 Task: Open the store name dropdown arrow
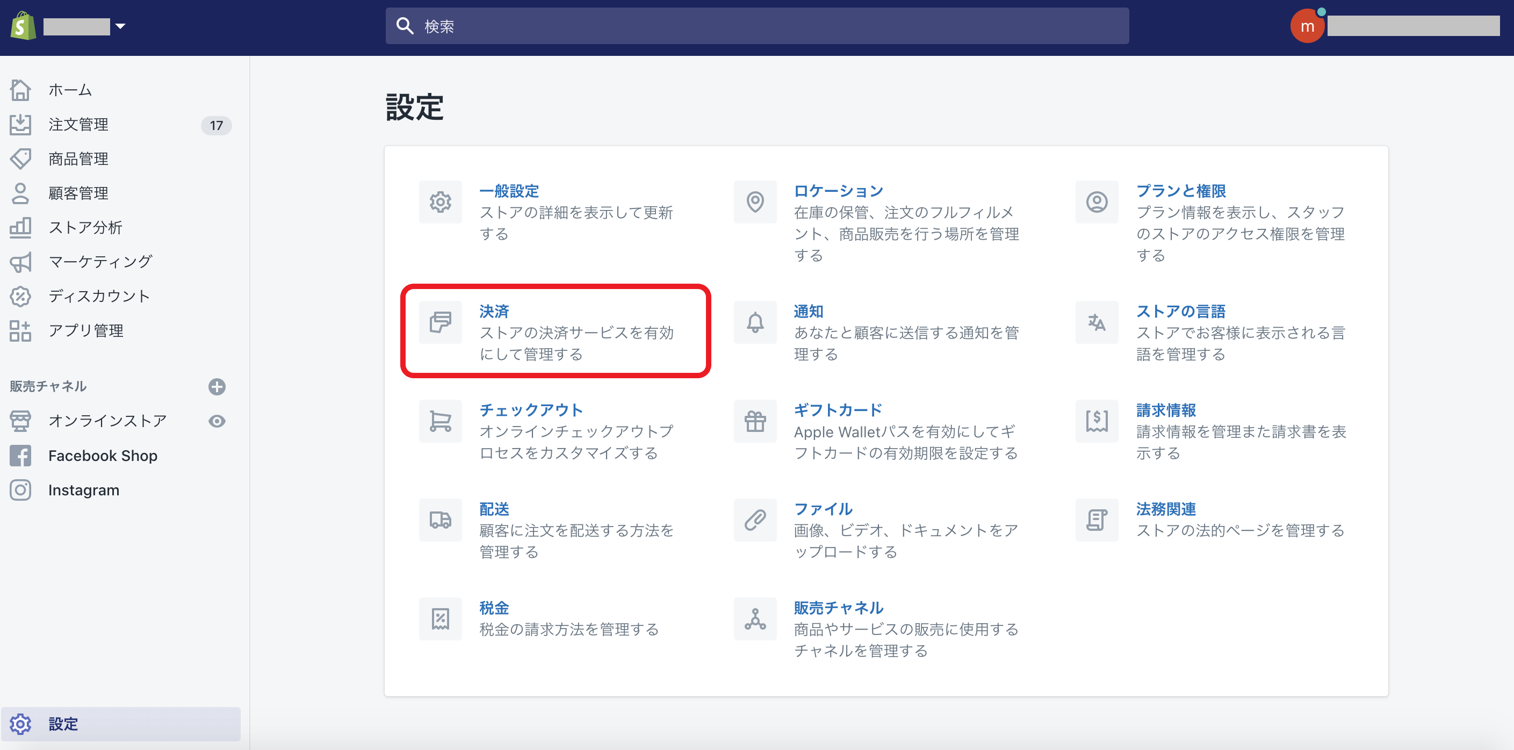point(120,26)
